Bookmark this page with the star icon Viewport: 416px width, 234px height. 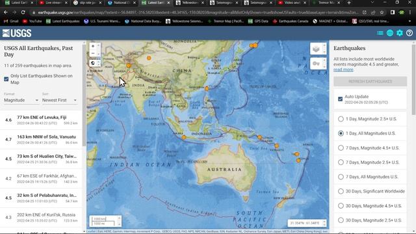tap(382, 12)
